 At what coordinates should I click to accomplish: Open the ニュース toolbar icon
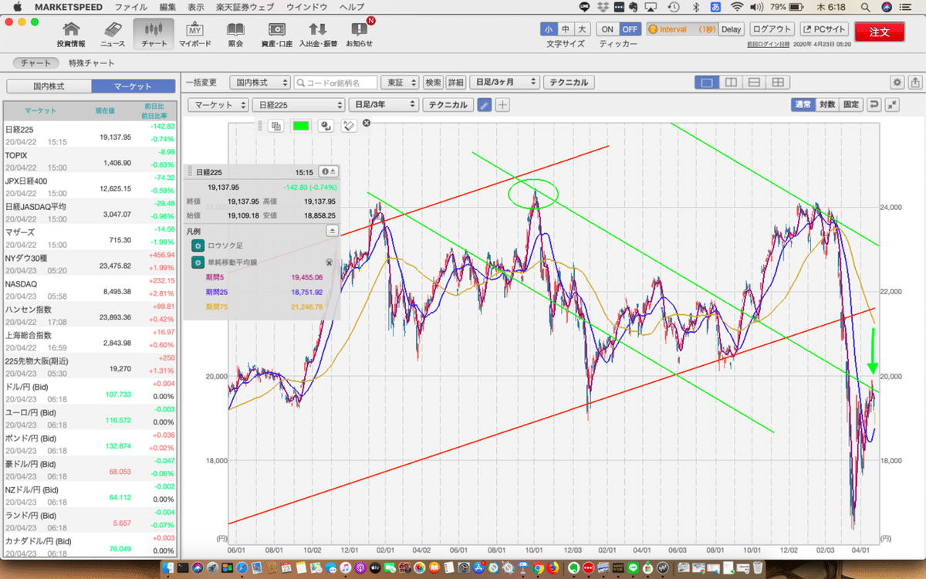(113, 34)
